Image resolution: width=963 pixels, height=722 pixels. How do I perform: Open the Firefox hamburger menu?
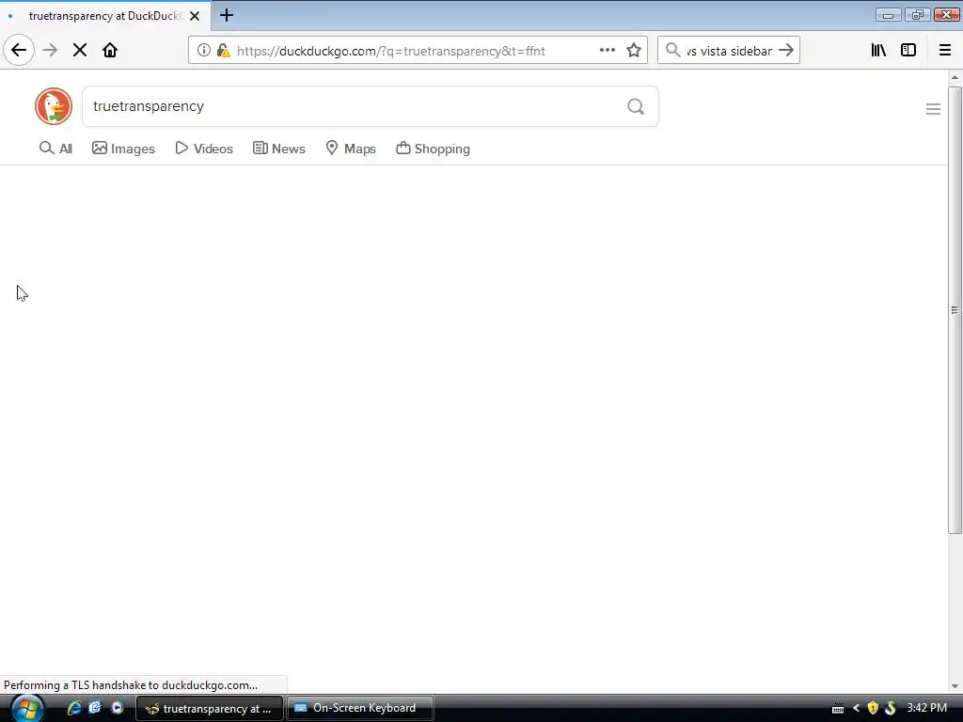click(945, 51)
